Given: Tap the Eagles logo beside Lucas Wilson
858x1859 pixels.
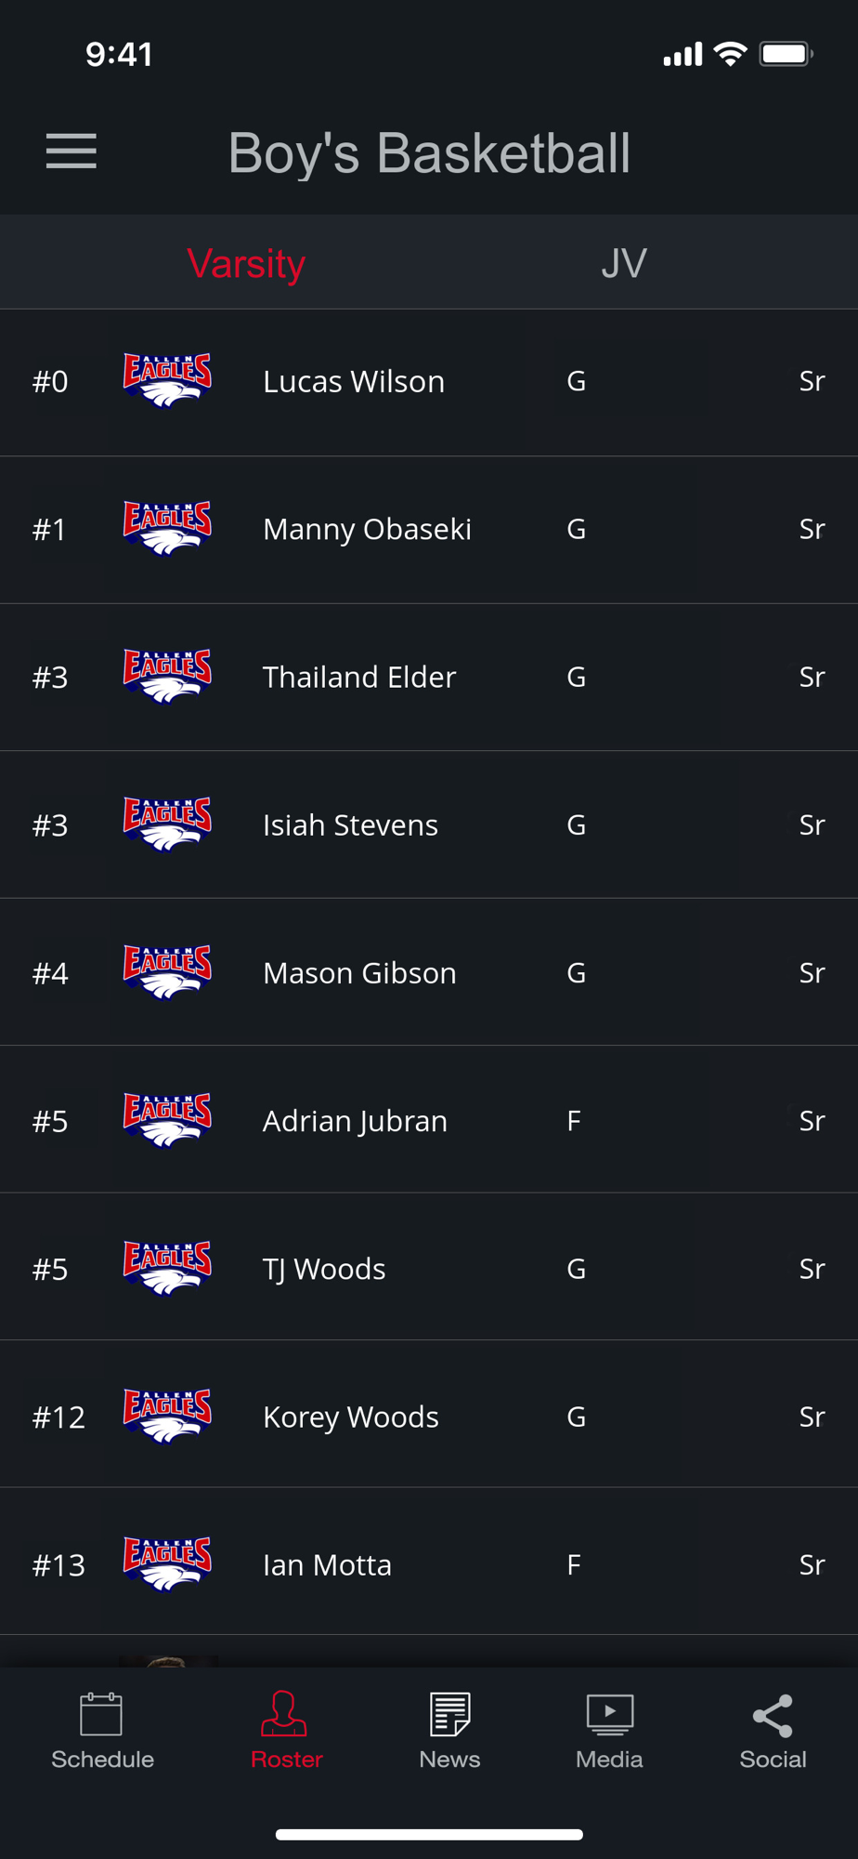Looking at the screenshot, I should (x=167, y=381).
